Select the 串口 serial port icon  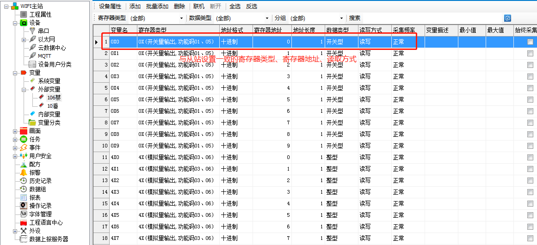(32, 31)
